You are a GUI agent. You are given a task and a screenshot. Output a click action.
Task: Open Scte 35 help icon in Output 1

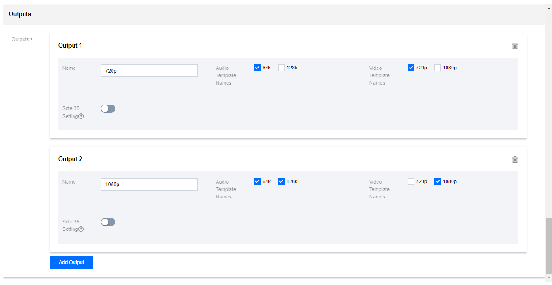click(81, 116)
